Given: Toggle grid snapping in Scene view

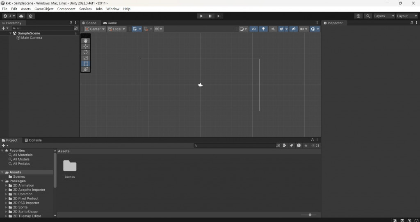Looking at the screenshot, I should pos(146,29).
